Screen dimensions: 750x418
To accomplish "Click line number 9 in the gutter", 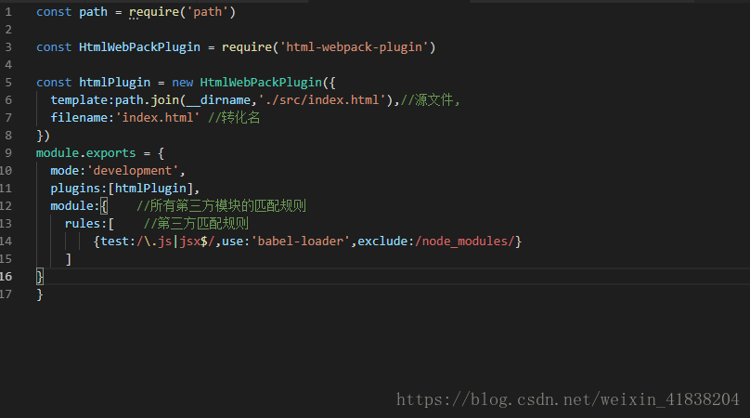I will (8, 153).
